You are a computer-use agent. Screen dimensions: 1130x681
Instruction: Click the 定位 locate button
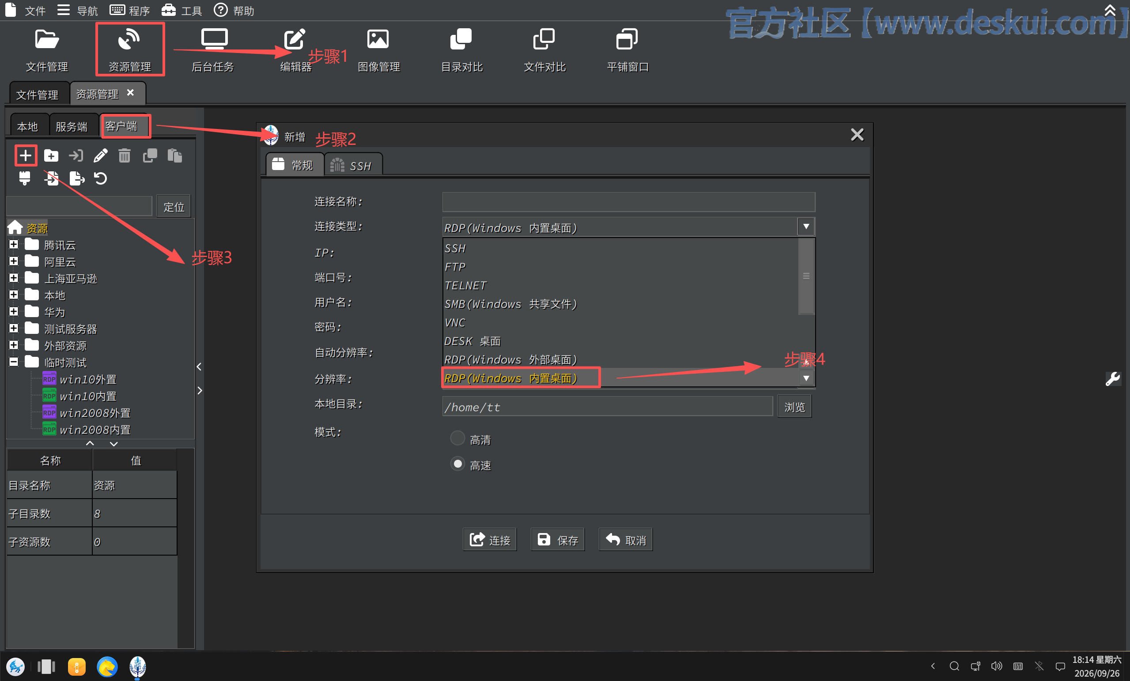coord(174,207)
